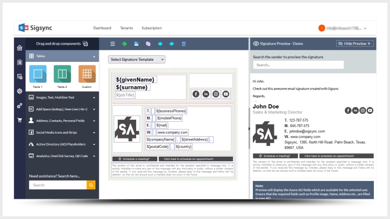
Task: Open the hamburger menu icon in editor toolbar
Action: 113,44
